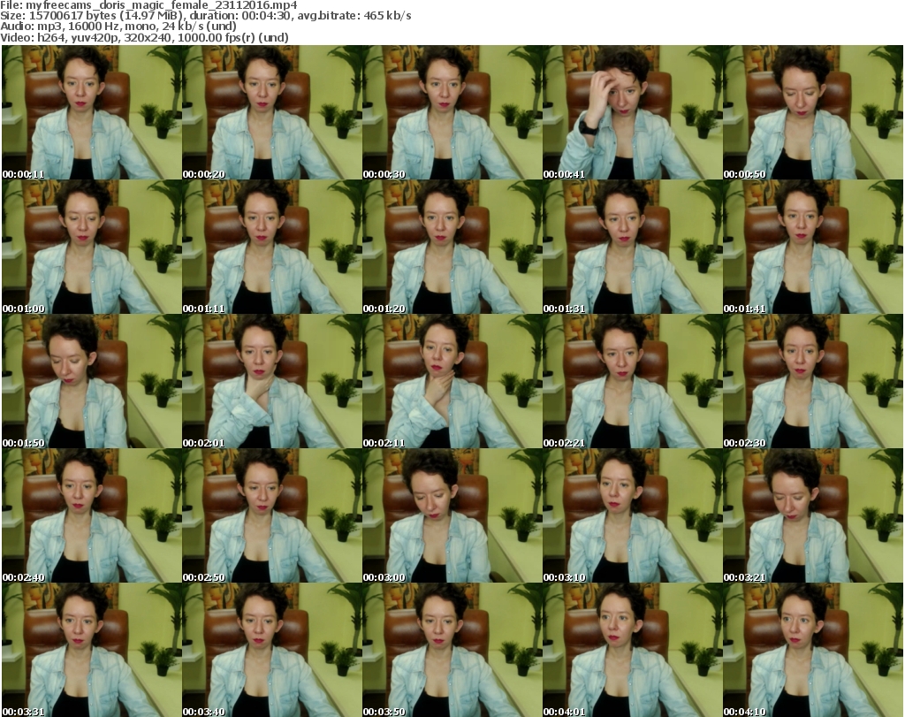Select the thumbnail timestamped 00:04:01

[x=632, y=650]
